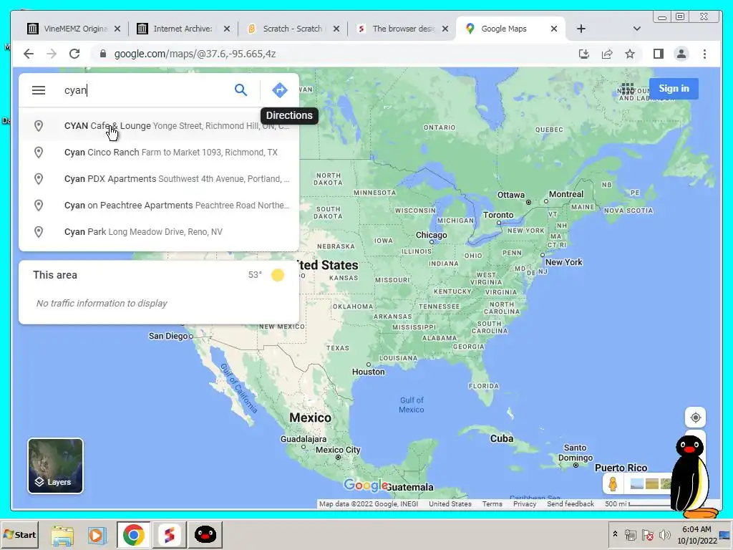Select the Street View pegman icon

(613, 484)
